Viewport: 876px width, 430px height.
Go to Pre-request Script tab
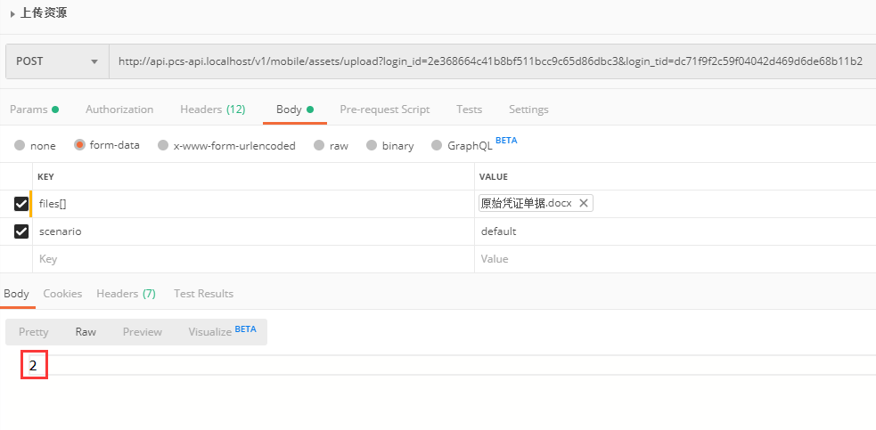tap(384, 110)
